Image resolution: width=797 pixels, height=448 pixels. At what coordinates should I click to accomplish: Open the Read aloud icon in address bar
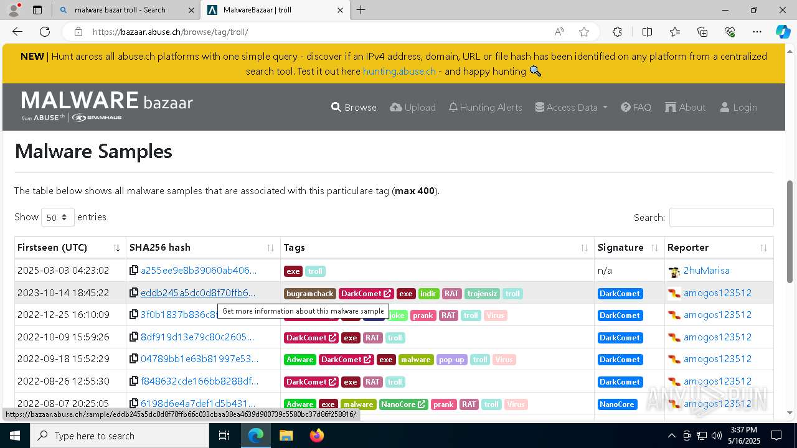pyautogui.click(x=559, y=32)
